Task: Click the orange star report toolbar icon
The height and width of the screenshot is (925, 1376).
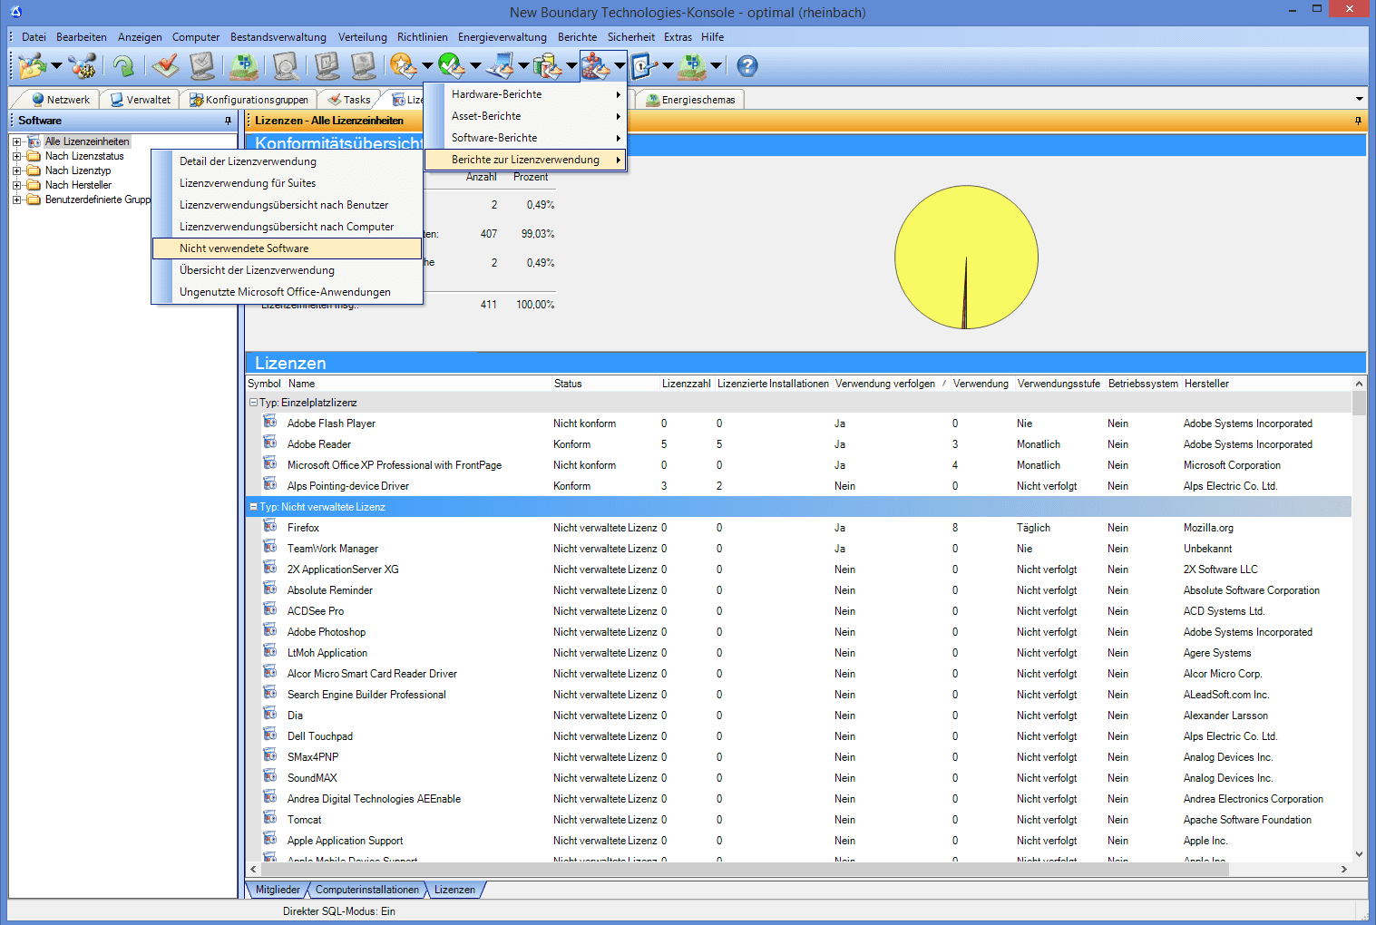Action: (x=402, y=66)
